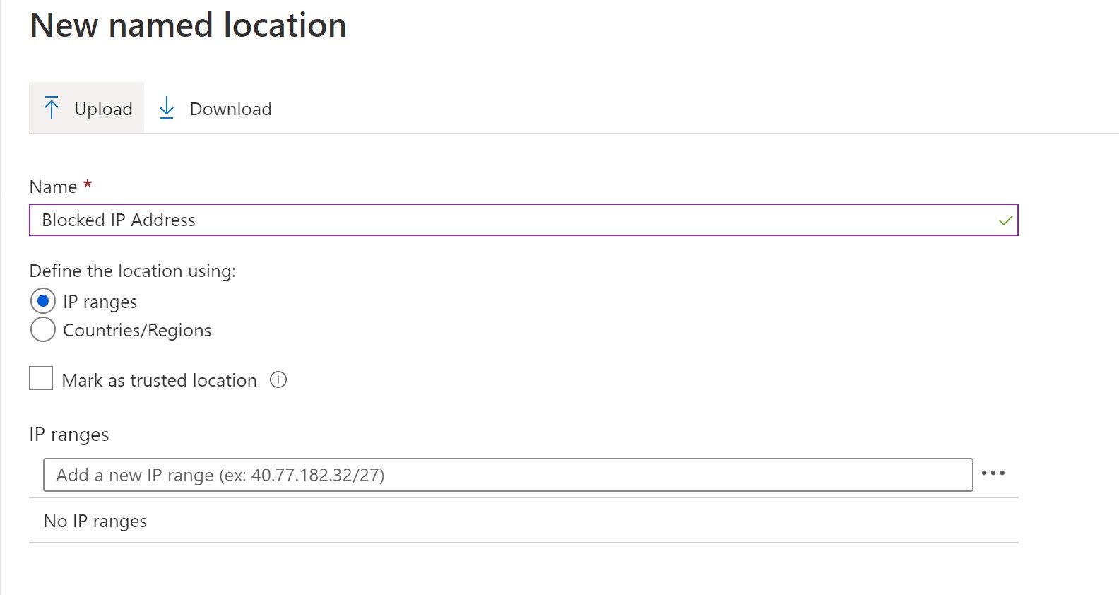Select the IP ranges radio button

pyautogui.click(x=43, y=301)
